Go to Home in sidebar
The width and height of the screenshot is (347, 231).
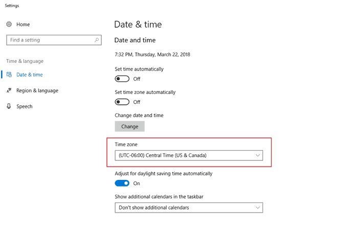point(23,25)
